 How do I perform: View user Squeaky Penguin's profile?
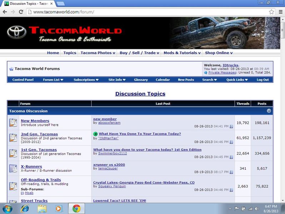112,186
